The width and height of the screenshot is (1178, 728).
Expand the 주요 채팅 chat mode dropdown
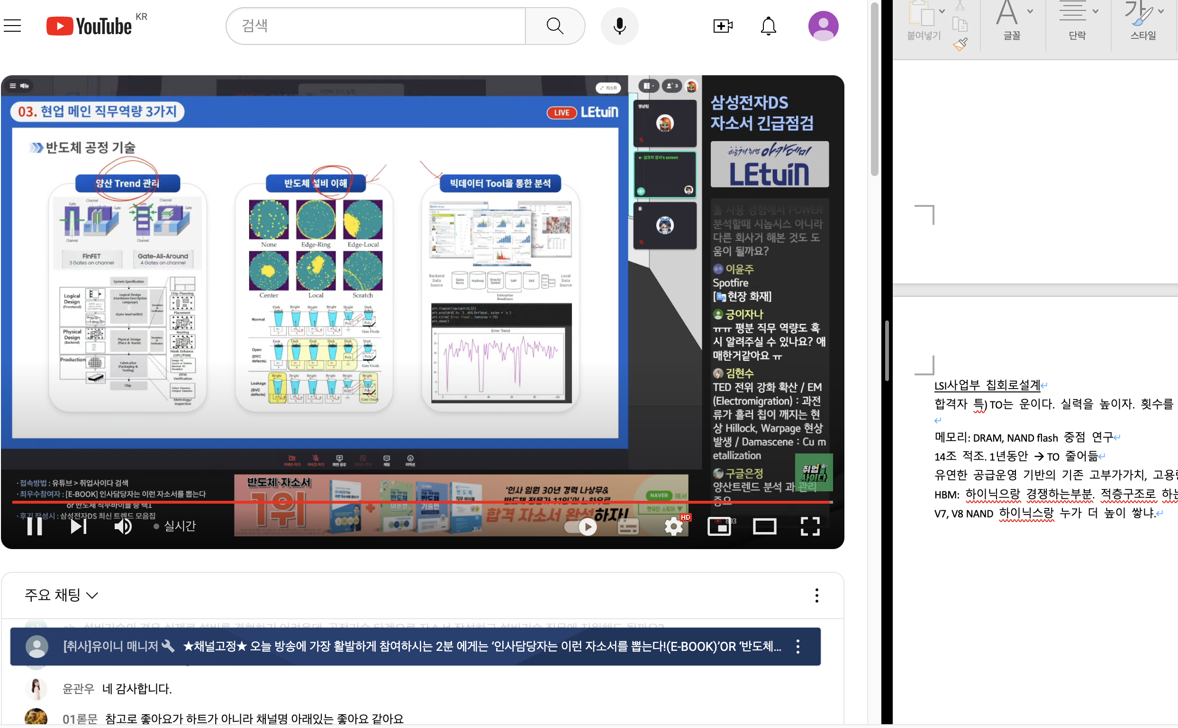pos(61,595)
